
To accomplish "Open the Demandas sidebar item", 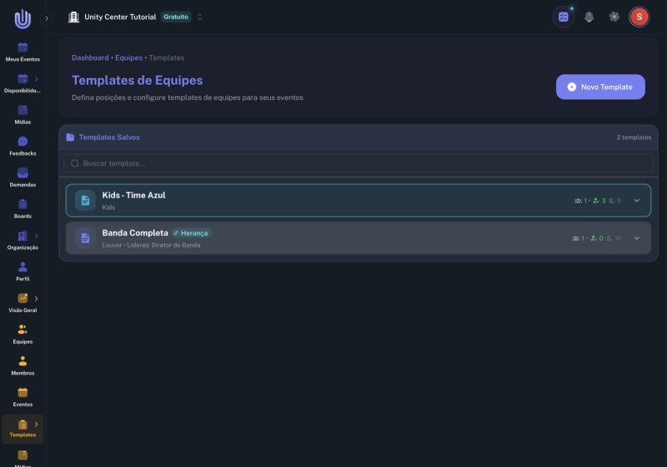I will (x=23, y=178).
